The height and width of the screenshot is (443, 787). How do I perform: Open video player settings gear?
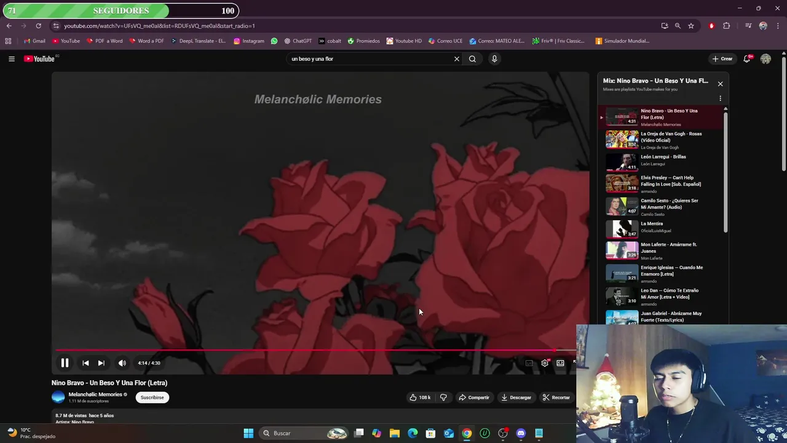coord(545,363)
